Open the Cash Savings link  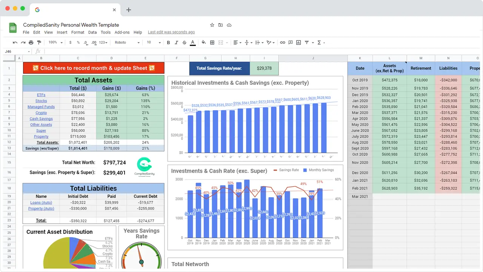tap(41, 119)
